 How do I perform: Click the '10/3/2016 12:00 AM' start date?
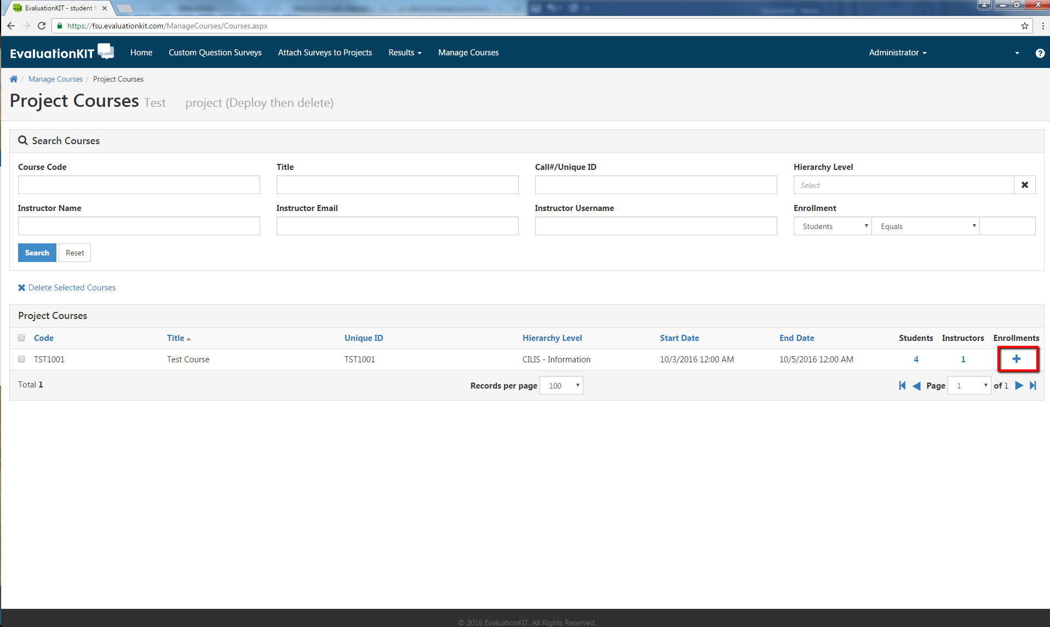pos(697,360)
